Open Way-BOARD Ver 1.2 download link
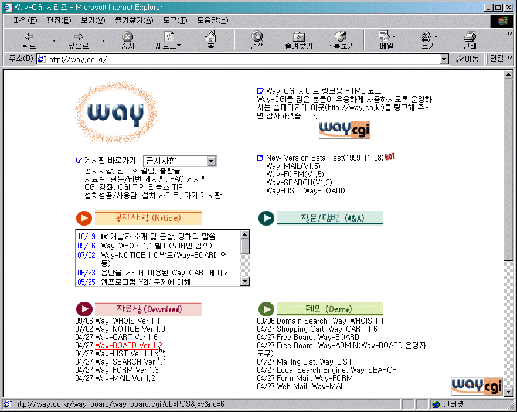 [x=128, y=345]
